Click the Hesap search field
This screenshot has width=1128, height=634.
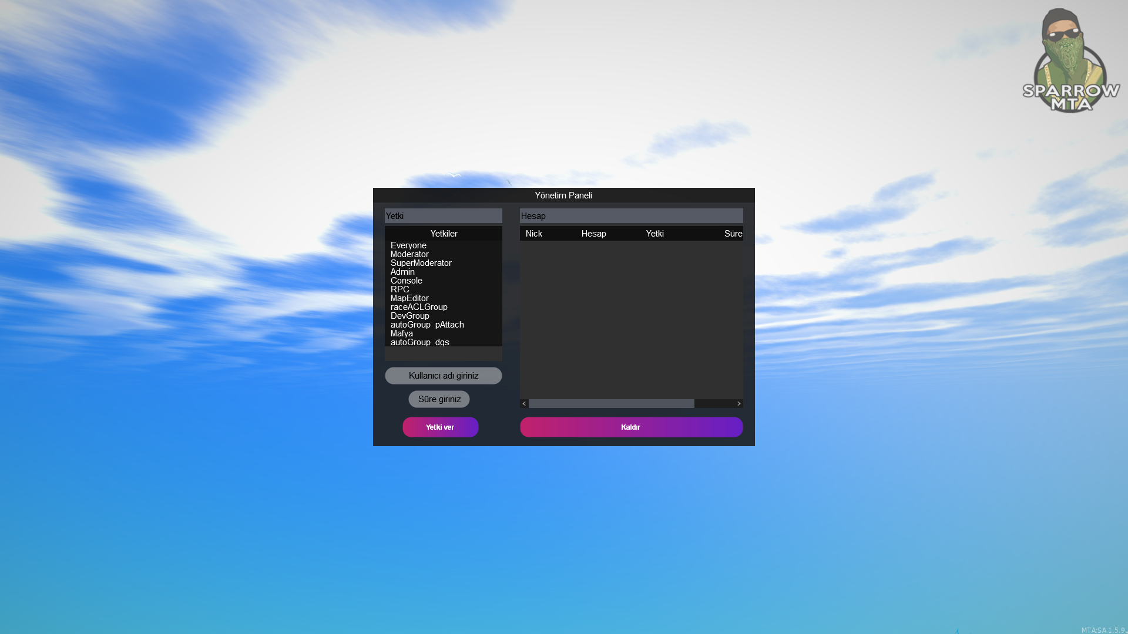click(632, 215)
